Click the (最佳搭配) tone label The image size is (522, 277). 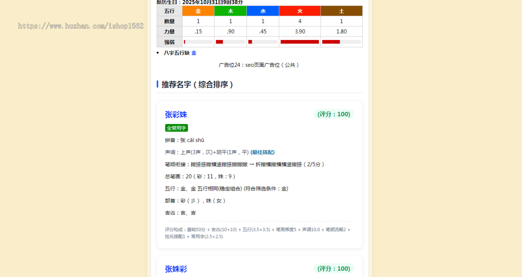262,152
